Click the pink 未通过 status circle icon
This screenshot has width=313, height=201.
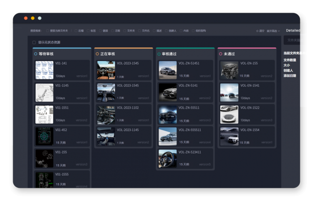click(221, 54)
